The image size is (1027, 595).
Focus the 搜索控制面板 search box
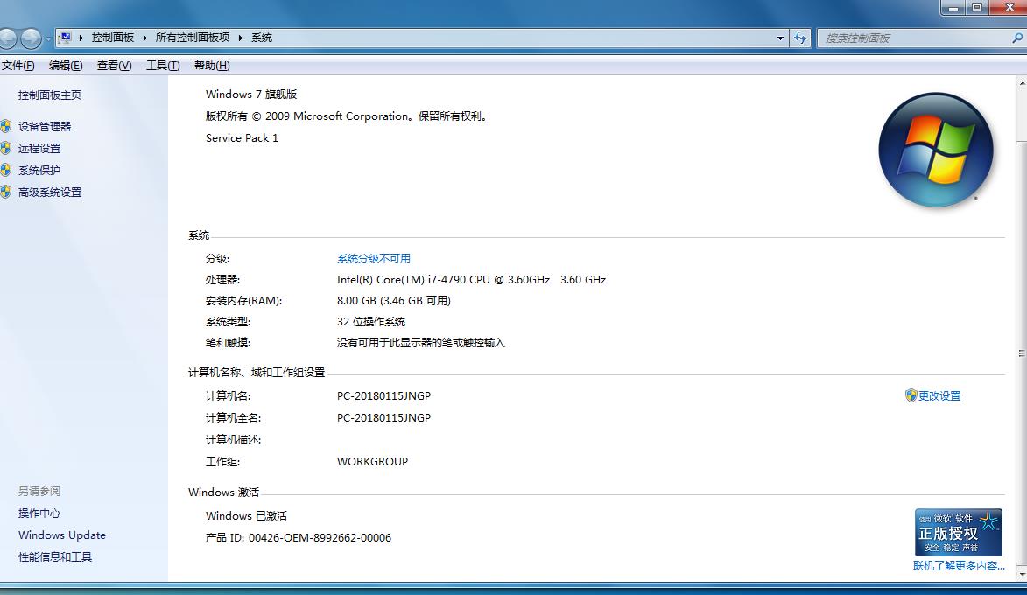914,38
